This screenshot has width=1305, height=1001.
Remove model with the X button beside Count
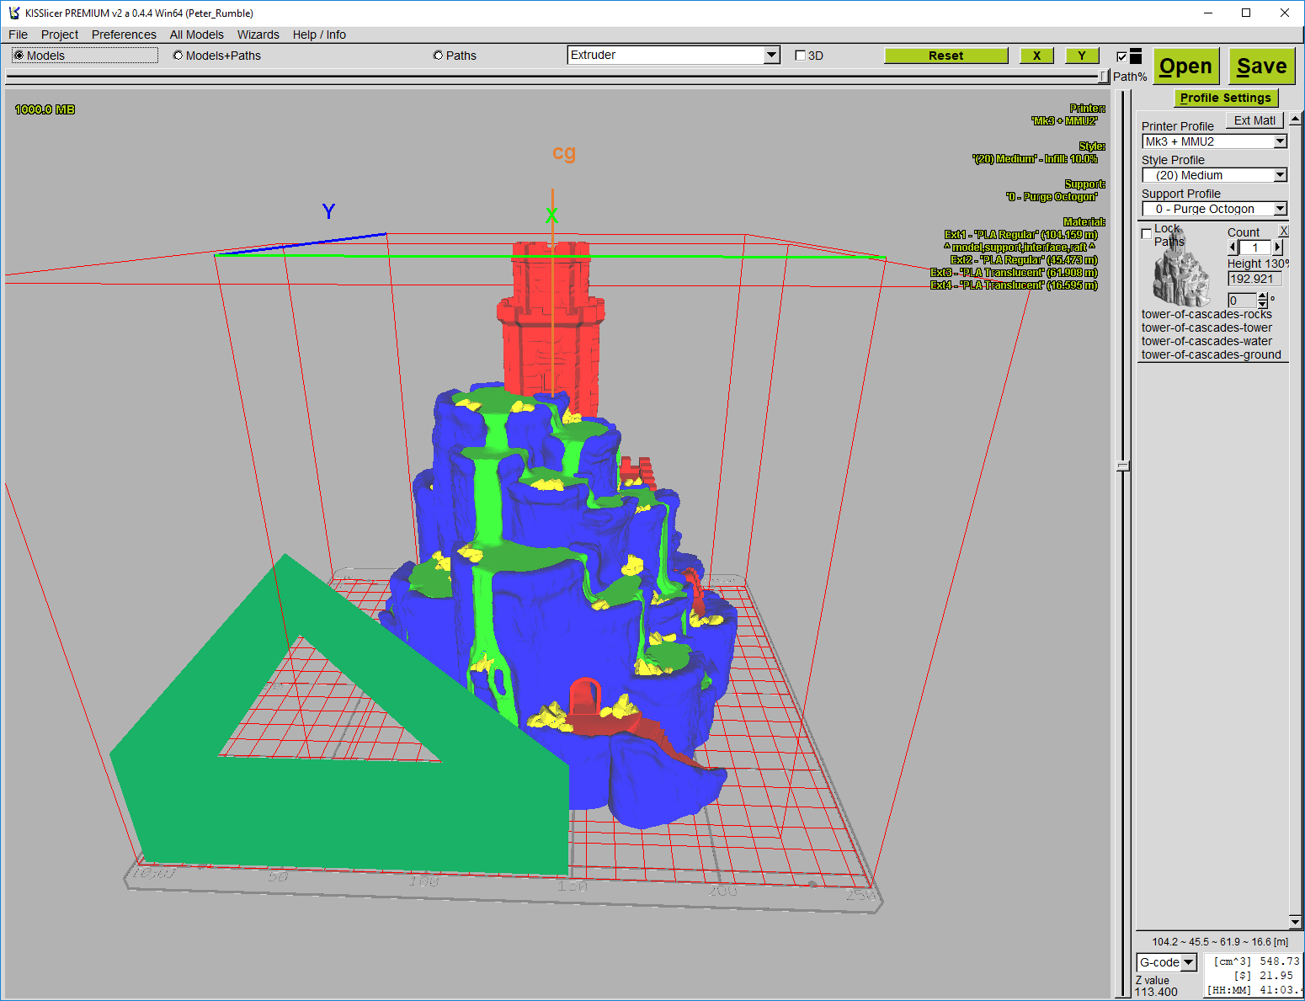pos(1283,232)
